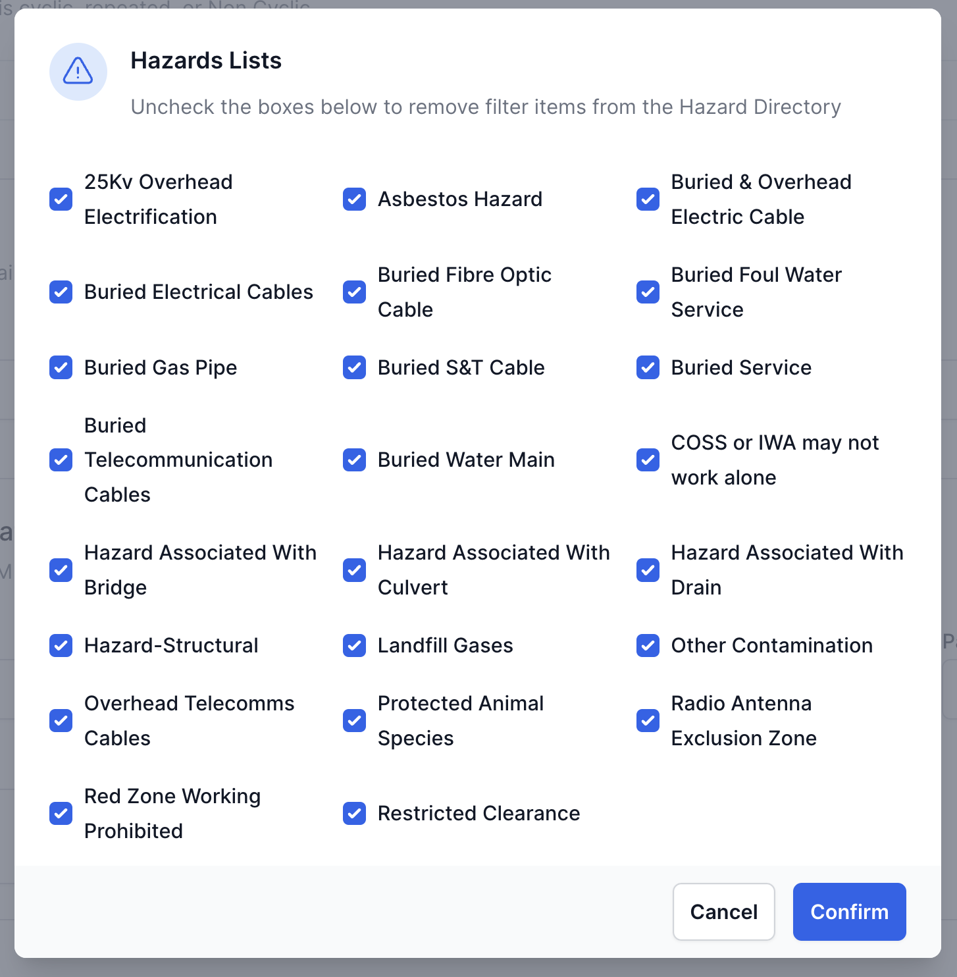Toggle Buried Foul Water Service
Screen dimensions: 957x977
648,292
